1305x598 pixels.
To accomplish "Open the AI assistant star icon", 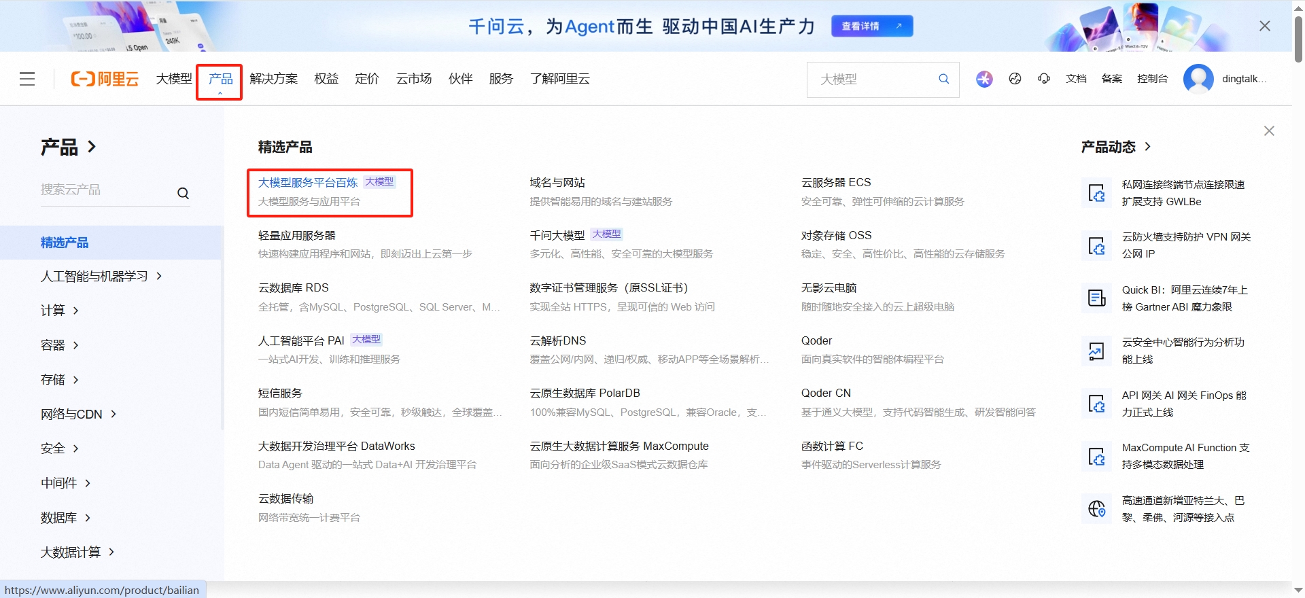I will 984,79.
